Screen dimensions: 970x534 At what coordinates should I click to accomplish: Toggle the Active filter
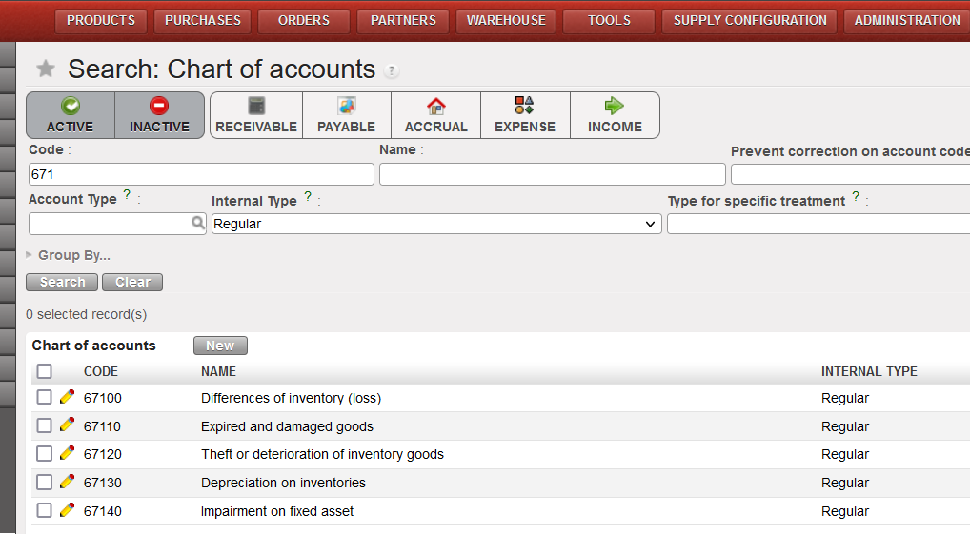point(71,115)
